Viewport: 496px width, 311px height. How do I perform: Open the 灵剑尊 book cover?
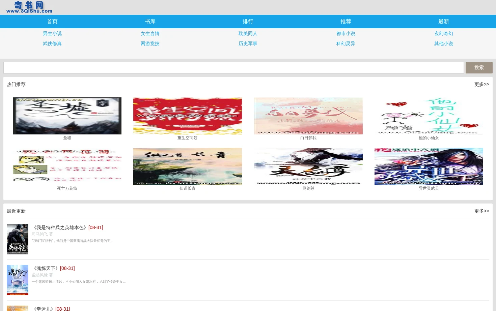(x=308, y=166)
